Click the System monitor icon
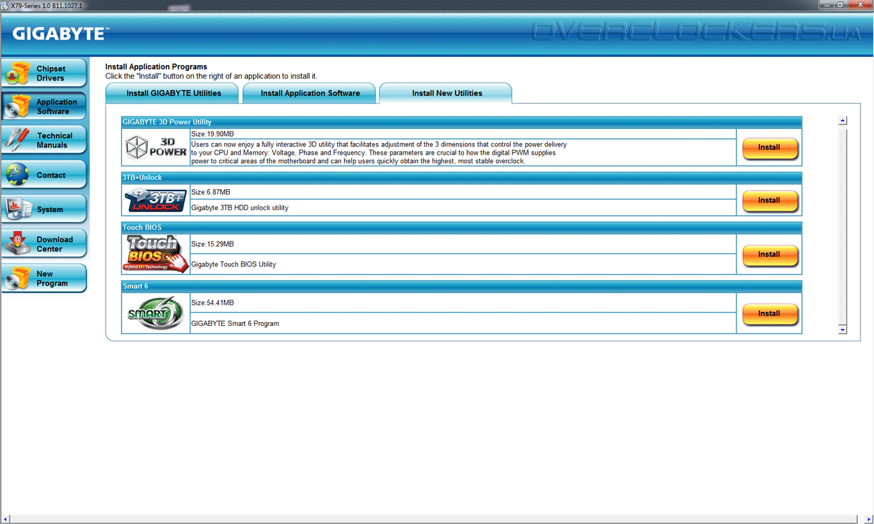 (x=17, y=209)
